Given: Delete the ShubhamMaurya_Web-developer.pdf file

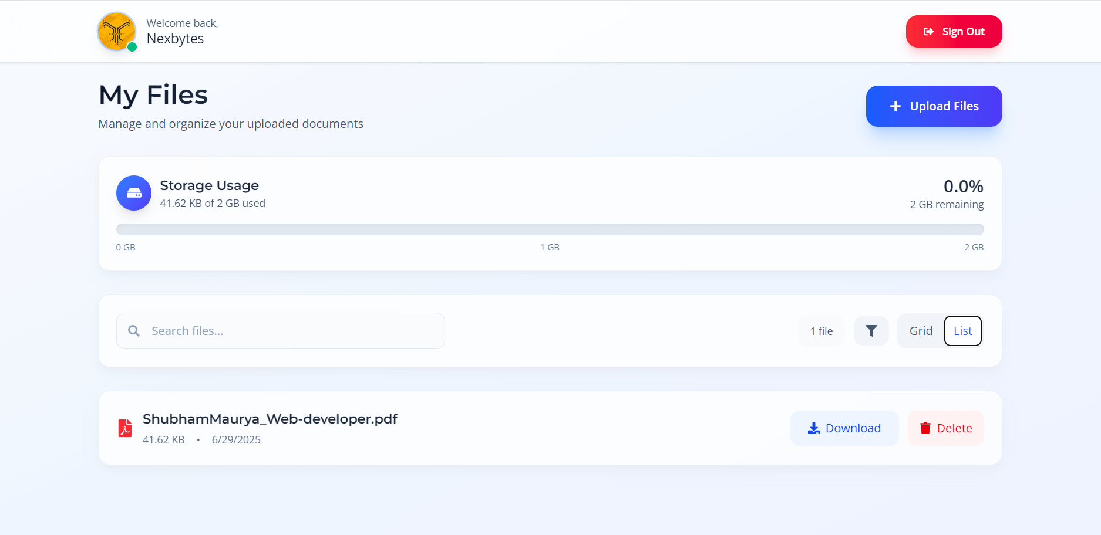Looking at the screenshot, I should click(945, 428).
